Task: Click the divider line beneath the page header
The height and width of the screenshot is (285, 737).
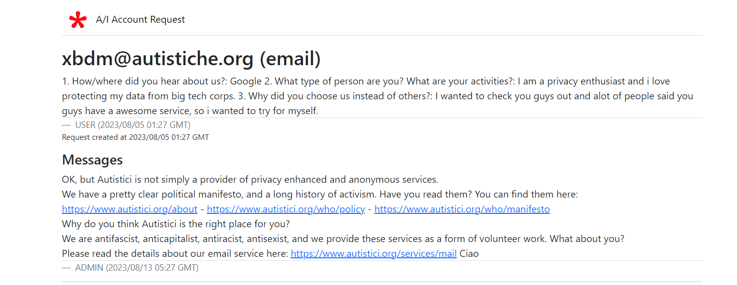Action: 382,36
